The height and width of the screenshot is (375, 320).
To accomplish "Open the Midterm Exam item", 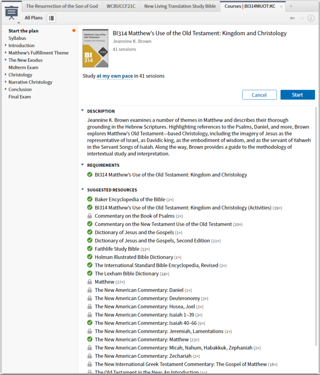I will pyautogui.click(x=23, y=68).
